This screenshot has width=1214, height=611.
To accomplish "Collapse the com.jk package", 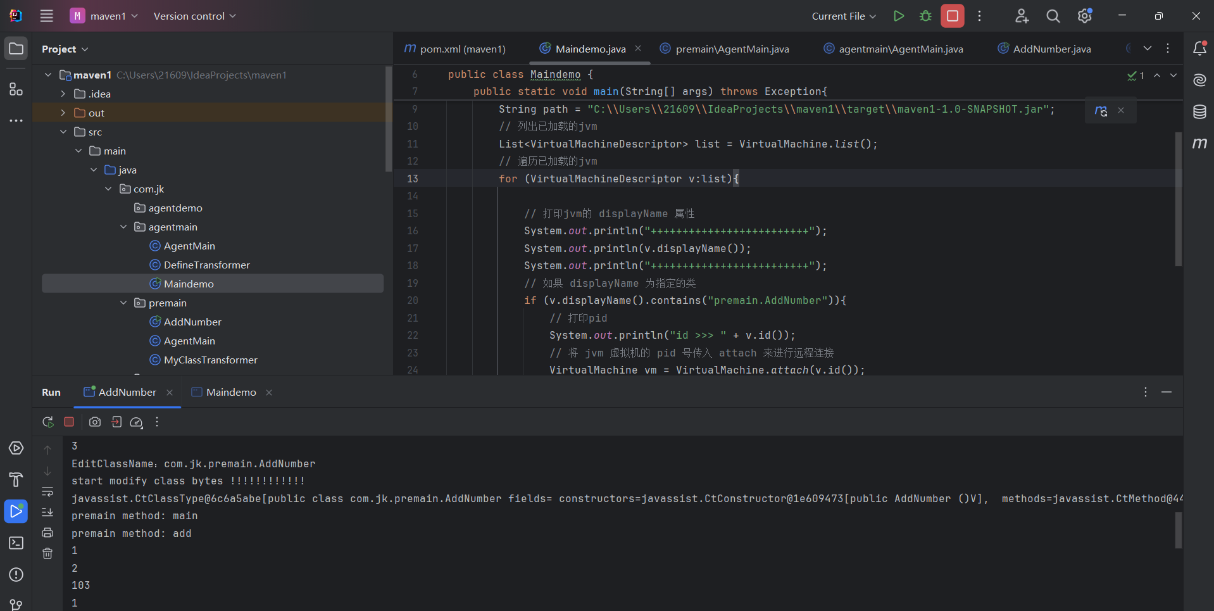I will [108, 189].
